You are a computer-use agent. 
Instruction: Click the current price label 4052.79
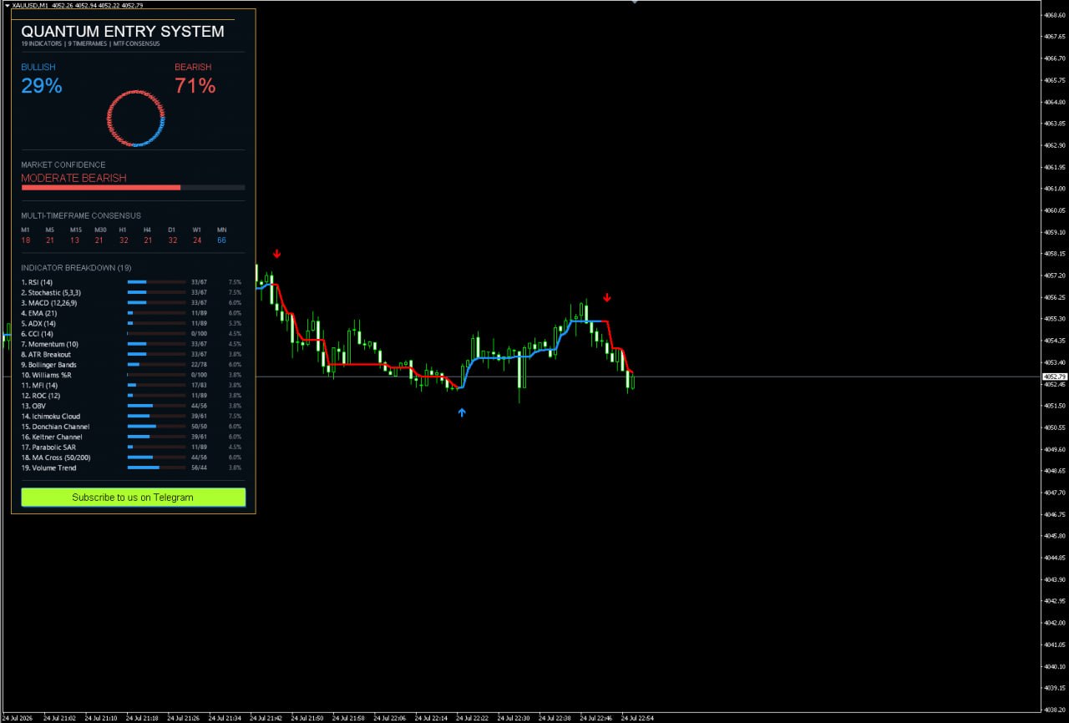(1055, 377)
